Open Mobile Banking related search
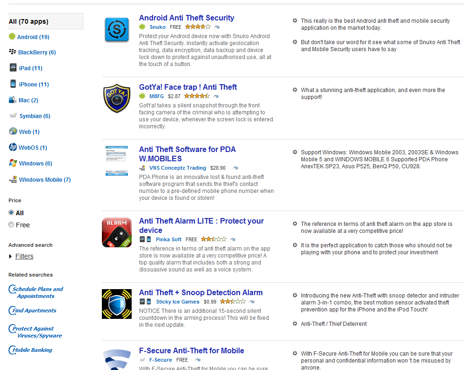The image size is (474, 370). click(x=30, y=350)
